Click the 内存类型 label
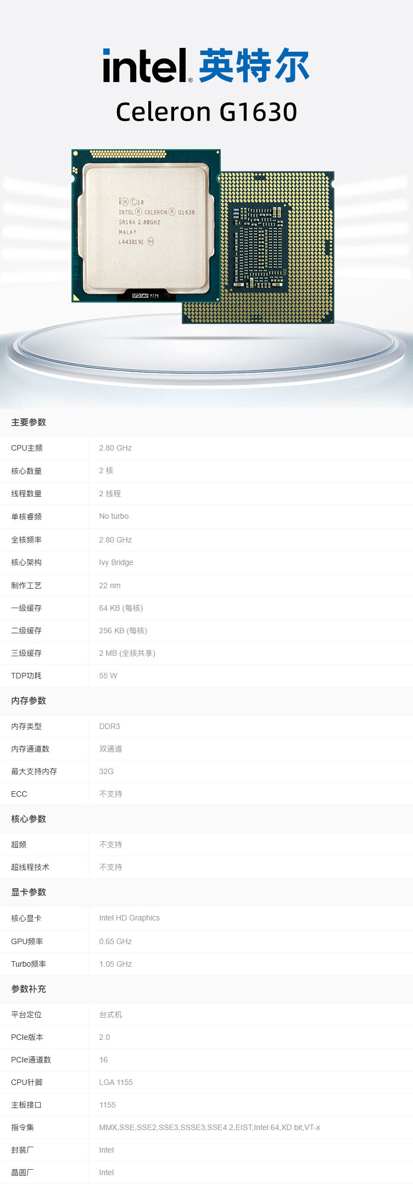 point(26,726)
